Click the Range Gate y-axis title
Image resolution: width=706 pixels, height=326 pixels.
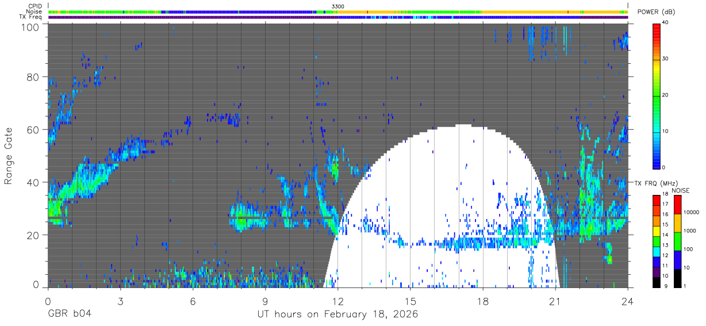click(x=9, y=156)
